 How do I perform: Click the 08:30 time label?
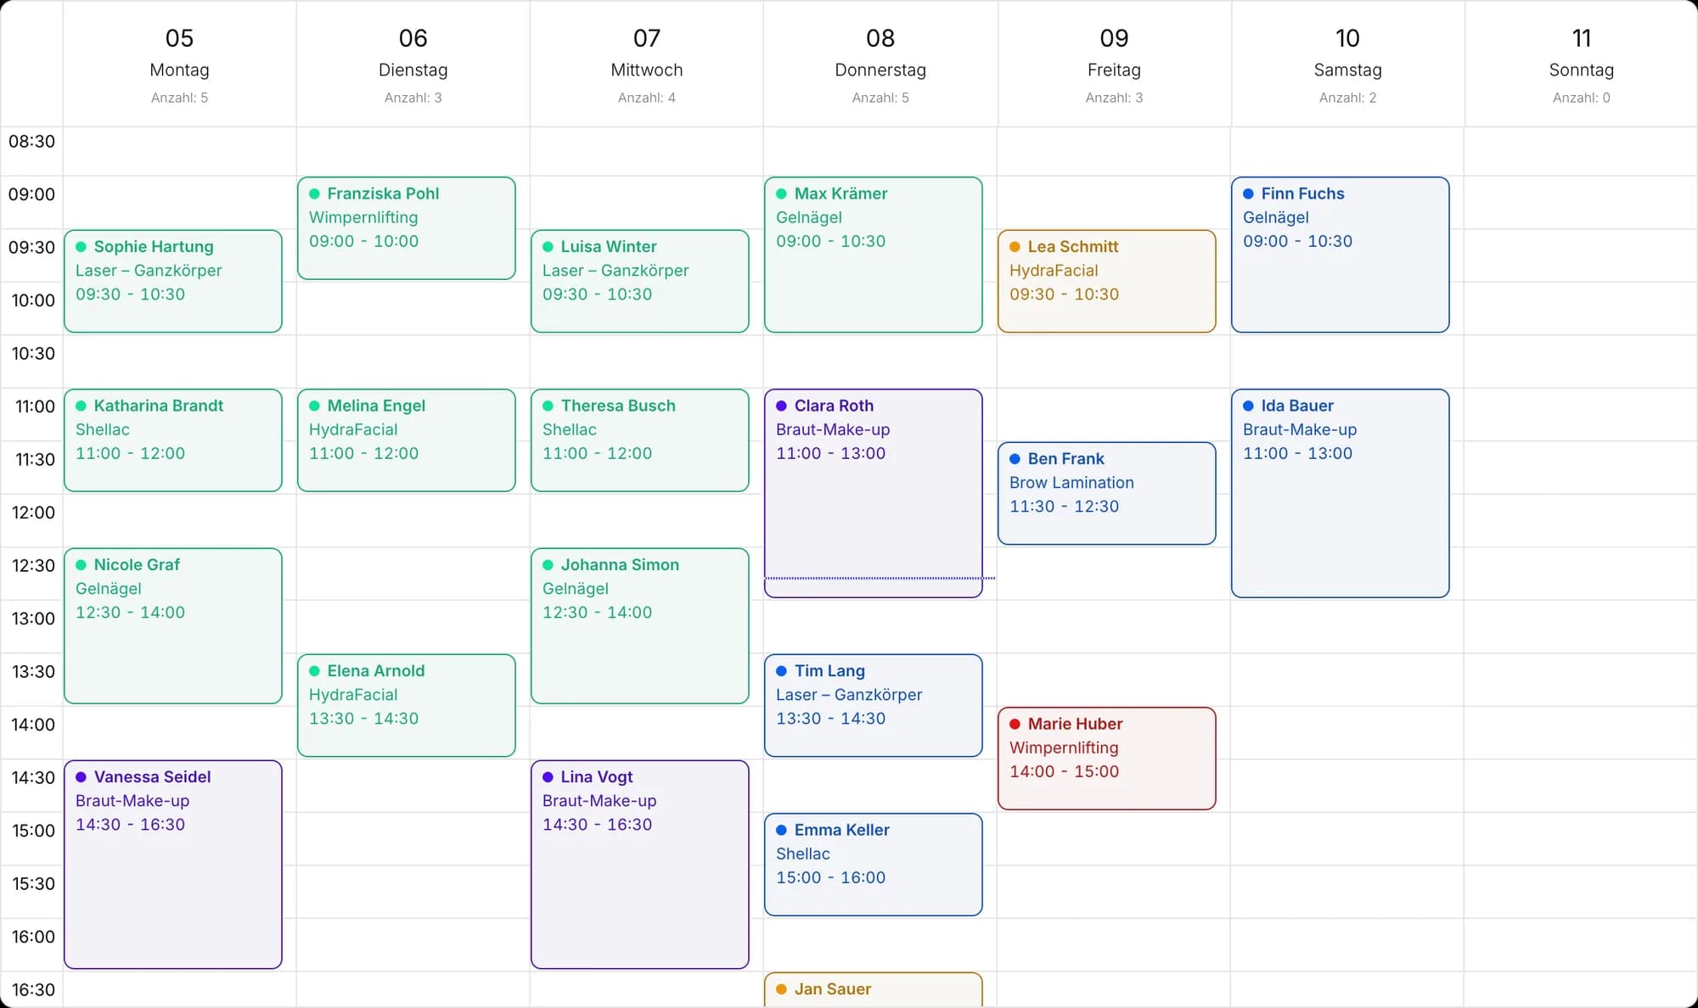pyautogui.click(x=31, y=142)
